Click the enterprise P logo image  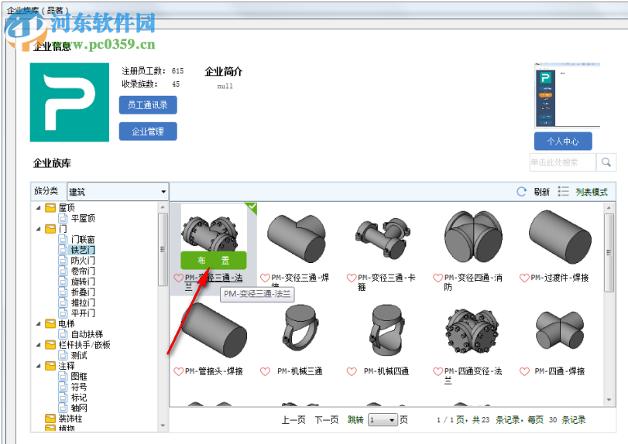(69, 102)
